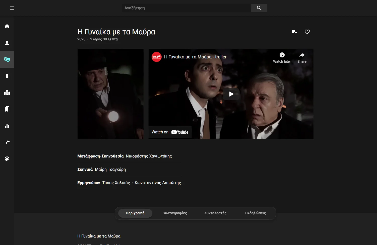Click the title Η Γυναίκα με τα Μαύρα

coord(116,32)
